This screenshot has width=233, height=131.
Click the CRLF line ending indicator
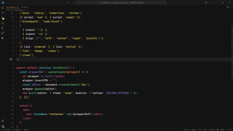pyautogui.click(x=205, y=130)
